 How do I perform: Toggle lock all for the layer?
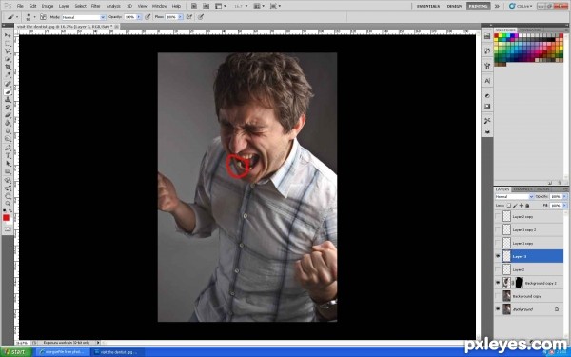coord(527,206)
